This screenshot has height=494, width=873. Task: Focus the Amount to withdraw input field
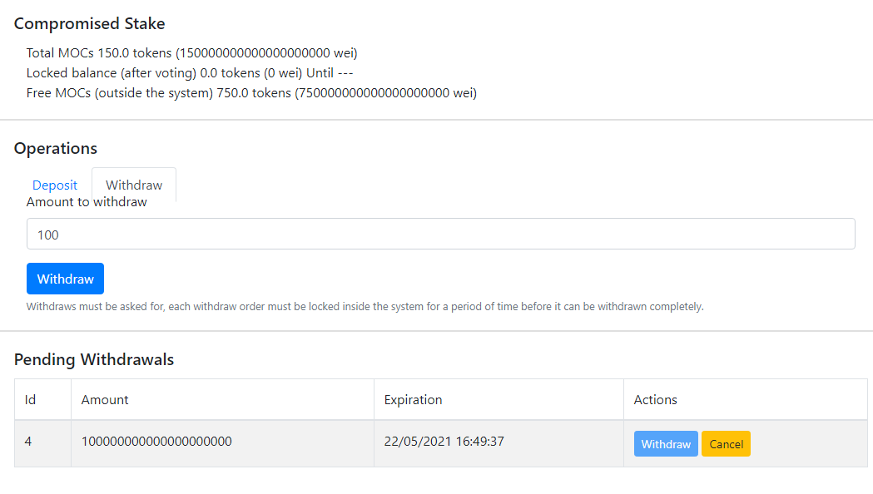pyautogui.click(x=440, y=234)
